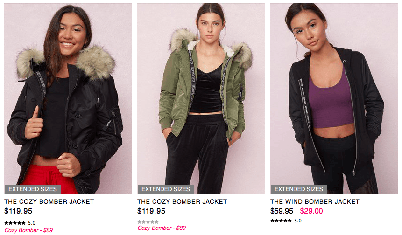Open the green jacket's Cozy Bomber title
The width and height of the screenshot is (402, 235).
coord(182,202)
